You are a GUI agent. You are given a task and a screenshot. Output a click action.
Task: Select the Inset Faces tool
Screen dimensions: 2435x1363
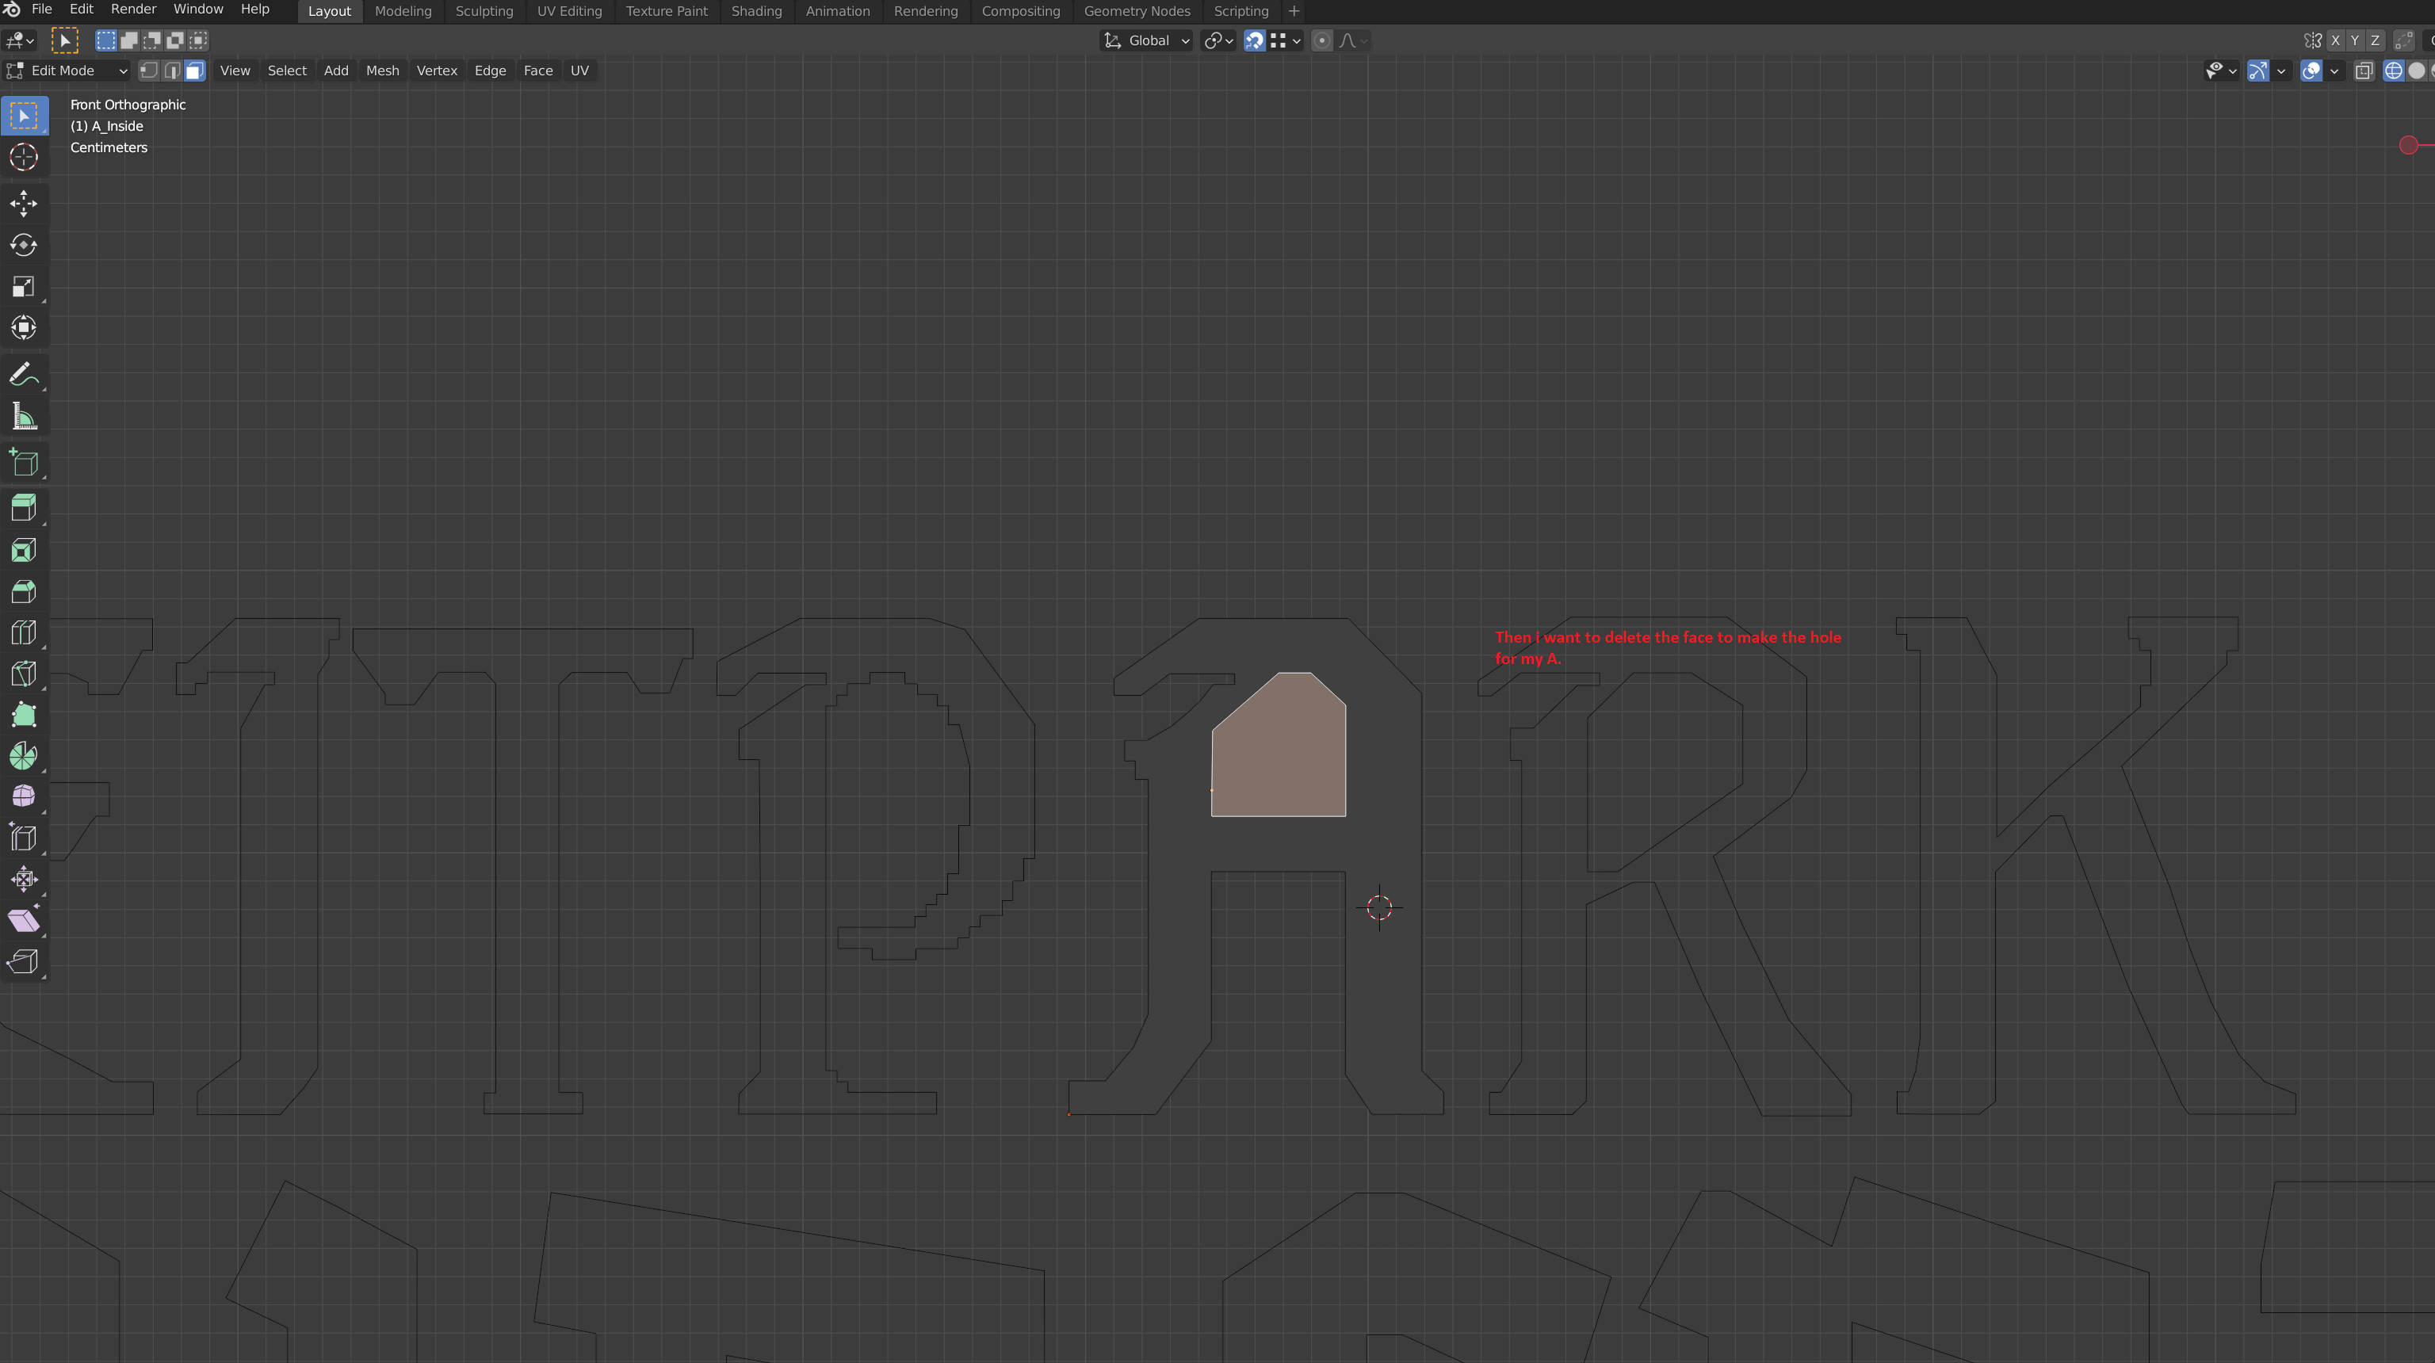pyautogui.click(x=24, y=550)
